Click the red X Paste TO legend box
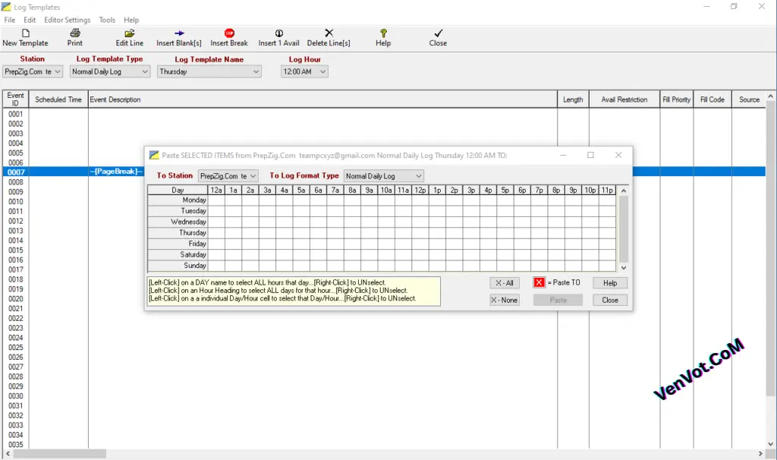 [x=539, y=282]
